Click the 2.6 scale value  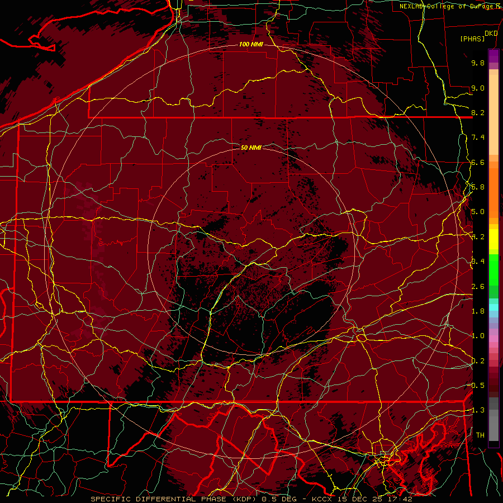click(x=478, y=287)
